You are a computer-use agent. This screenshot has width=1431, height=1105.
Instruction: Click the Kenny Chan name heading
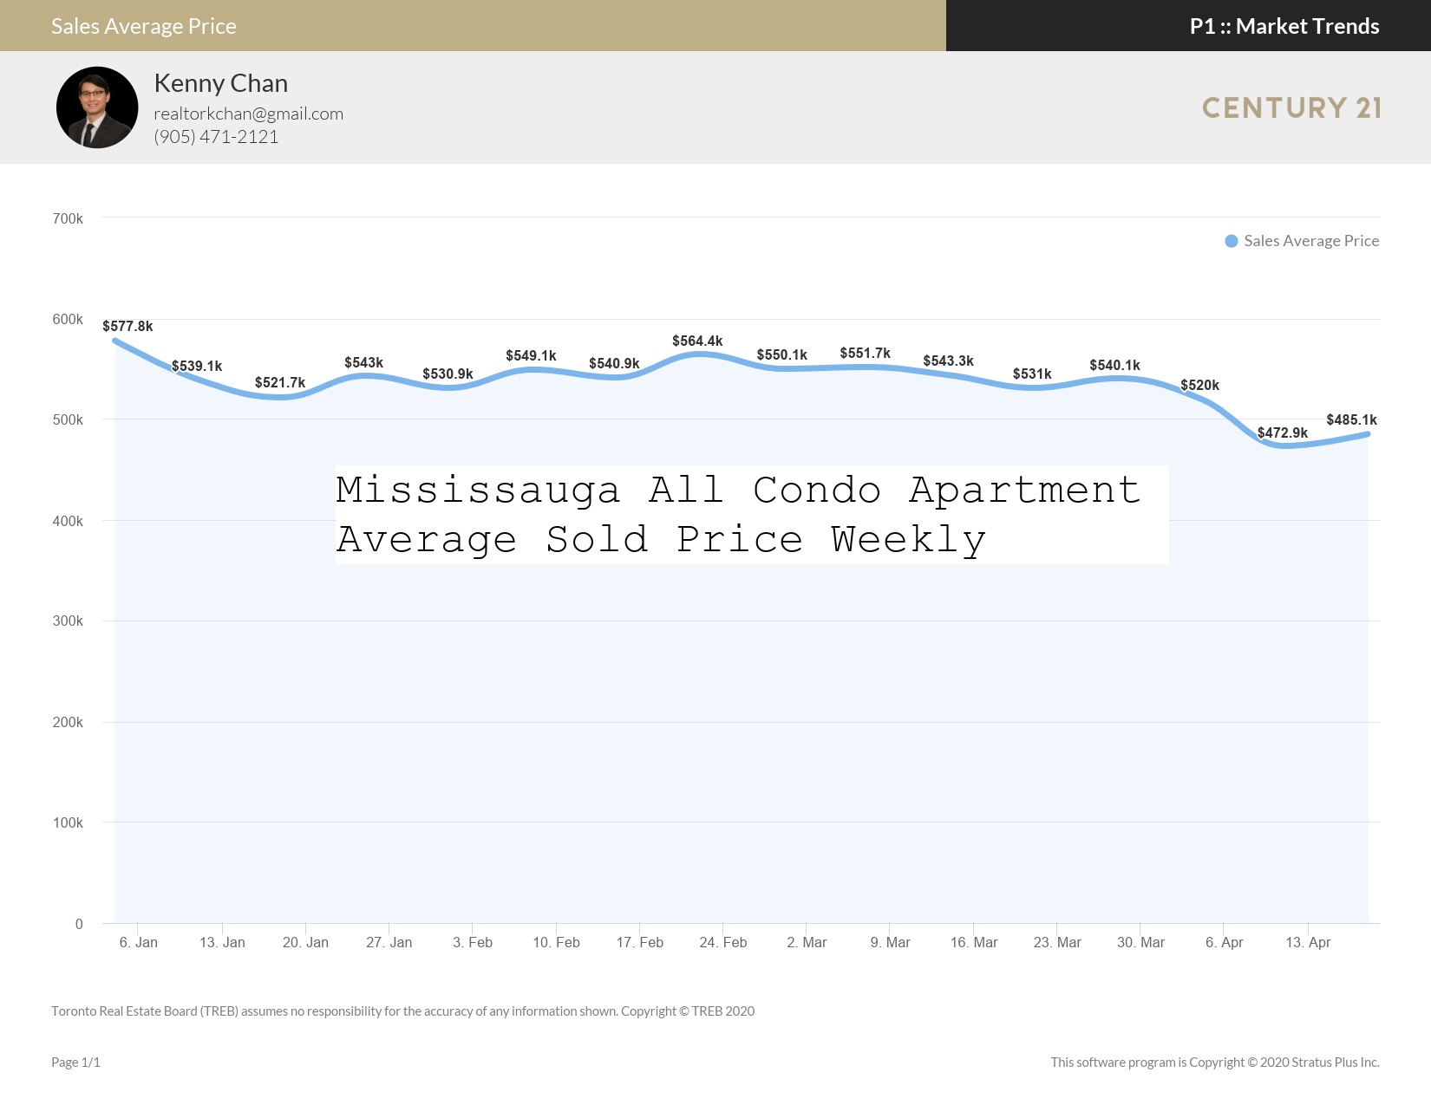tap(221, 83)
